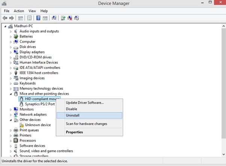This screenshot has height=166, width=226.
Task: Click the Update Driver Software toolbar icon
Action: click(63, 18)
